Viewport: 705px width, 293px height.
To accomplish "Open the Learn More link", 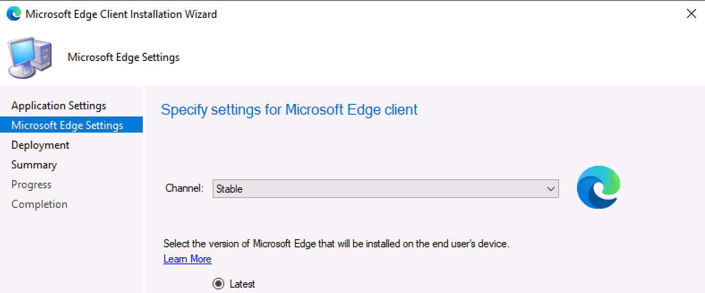I will [x=187, y=259].
